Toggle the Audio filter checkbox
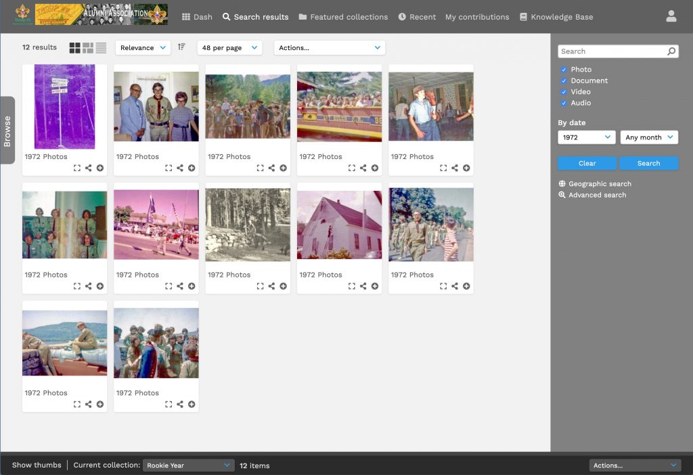The image size is (693, 475). coord(563,103)
